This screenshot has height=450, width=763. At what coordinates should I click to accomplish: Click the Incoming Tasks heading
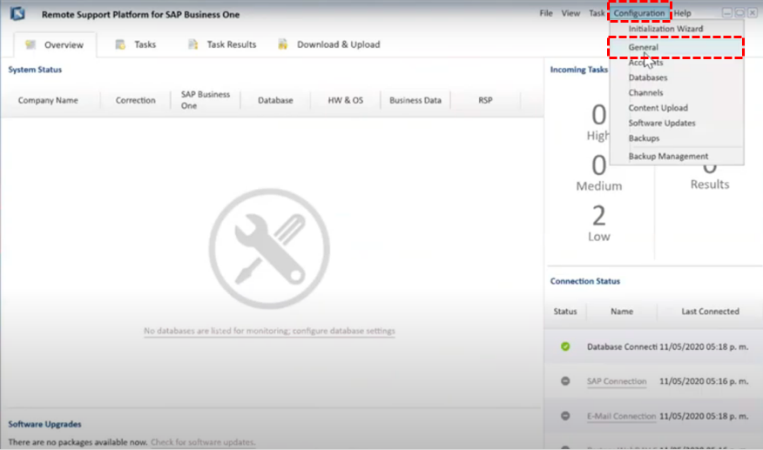(x=579, y=70)
